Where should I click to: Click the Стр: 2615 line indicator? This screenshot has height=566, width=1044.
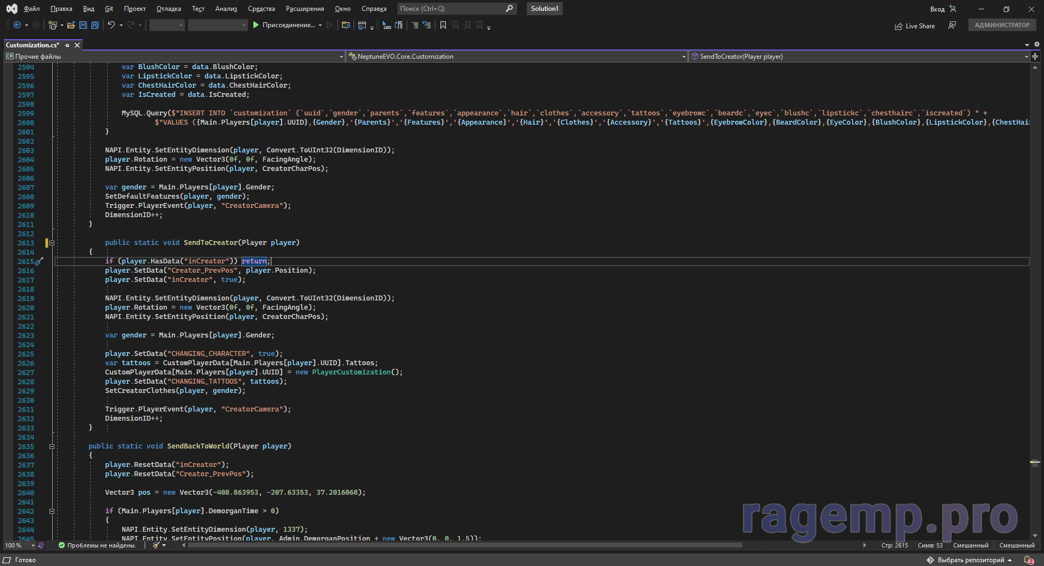894,545
